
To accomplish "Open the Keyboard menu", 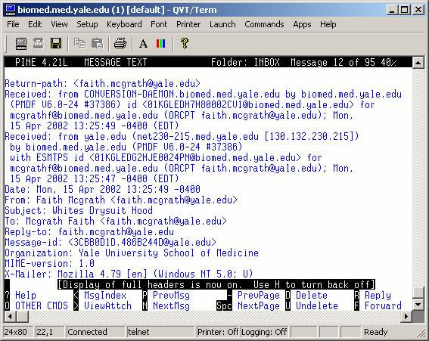I will (x=124, y=24).
